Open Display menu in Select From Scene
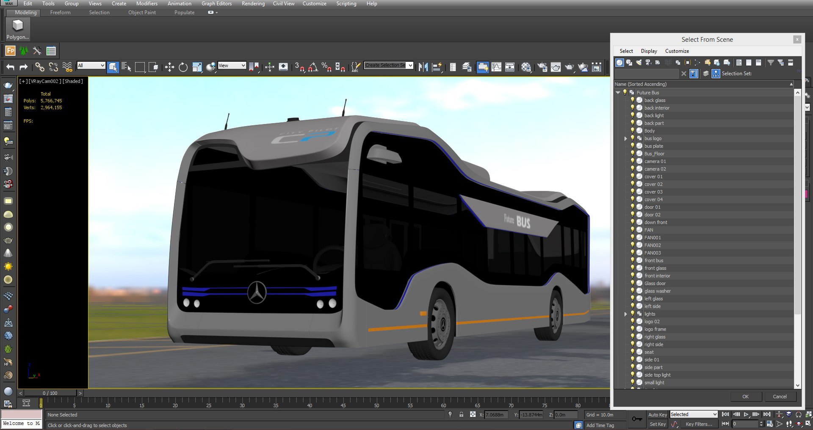Image resolution: width=813 pixels, height=430 pixels. [649, 51]
